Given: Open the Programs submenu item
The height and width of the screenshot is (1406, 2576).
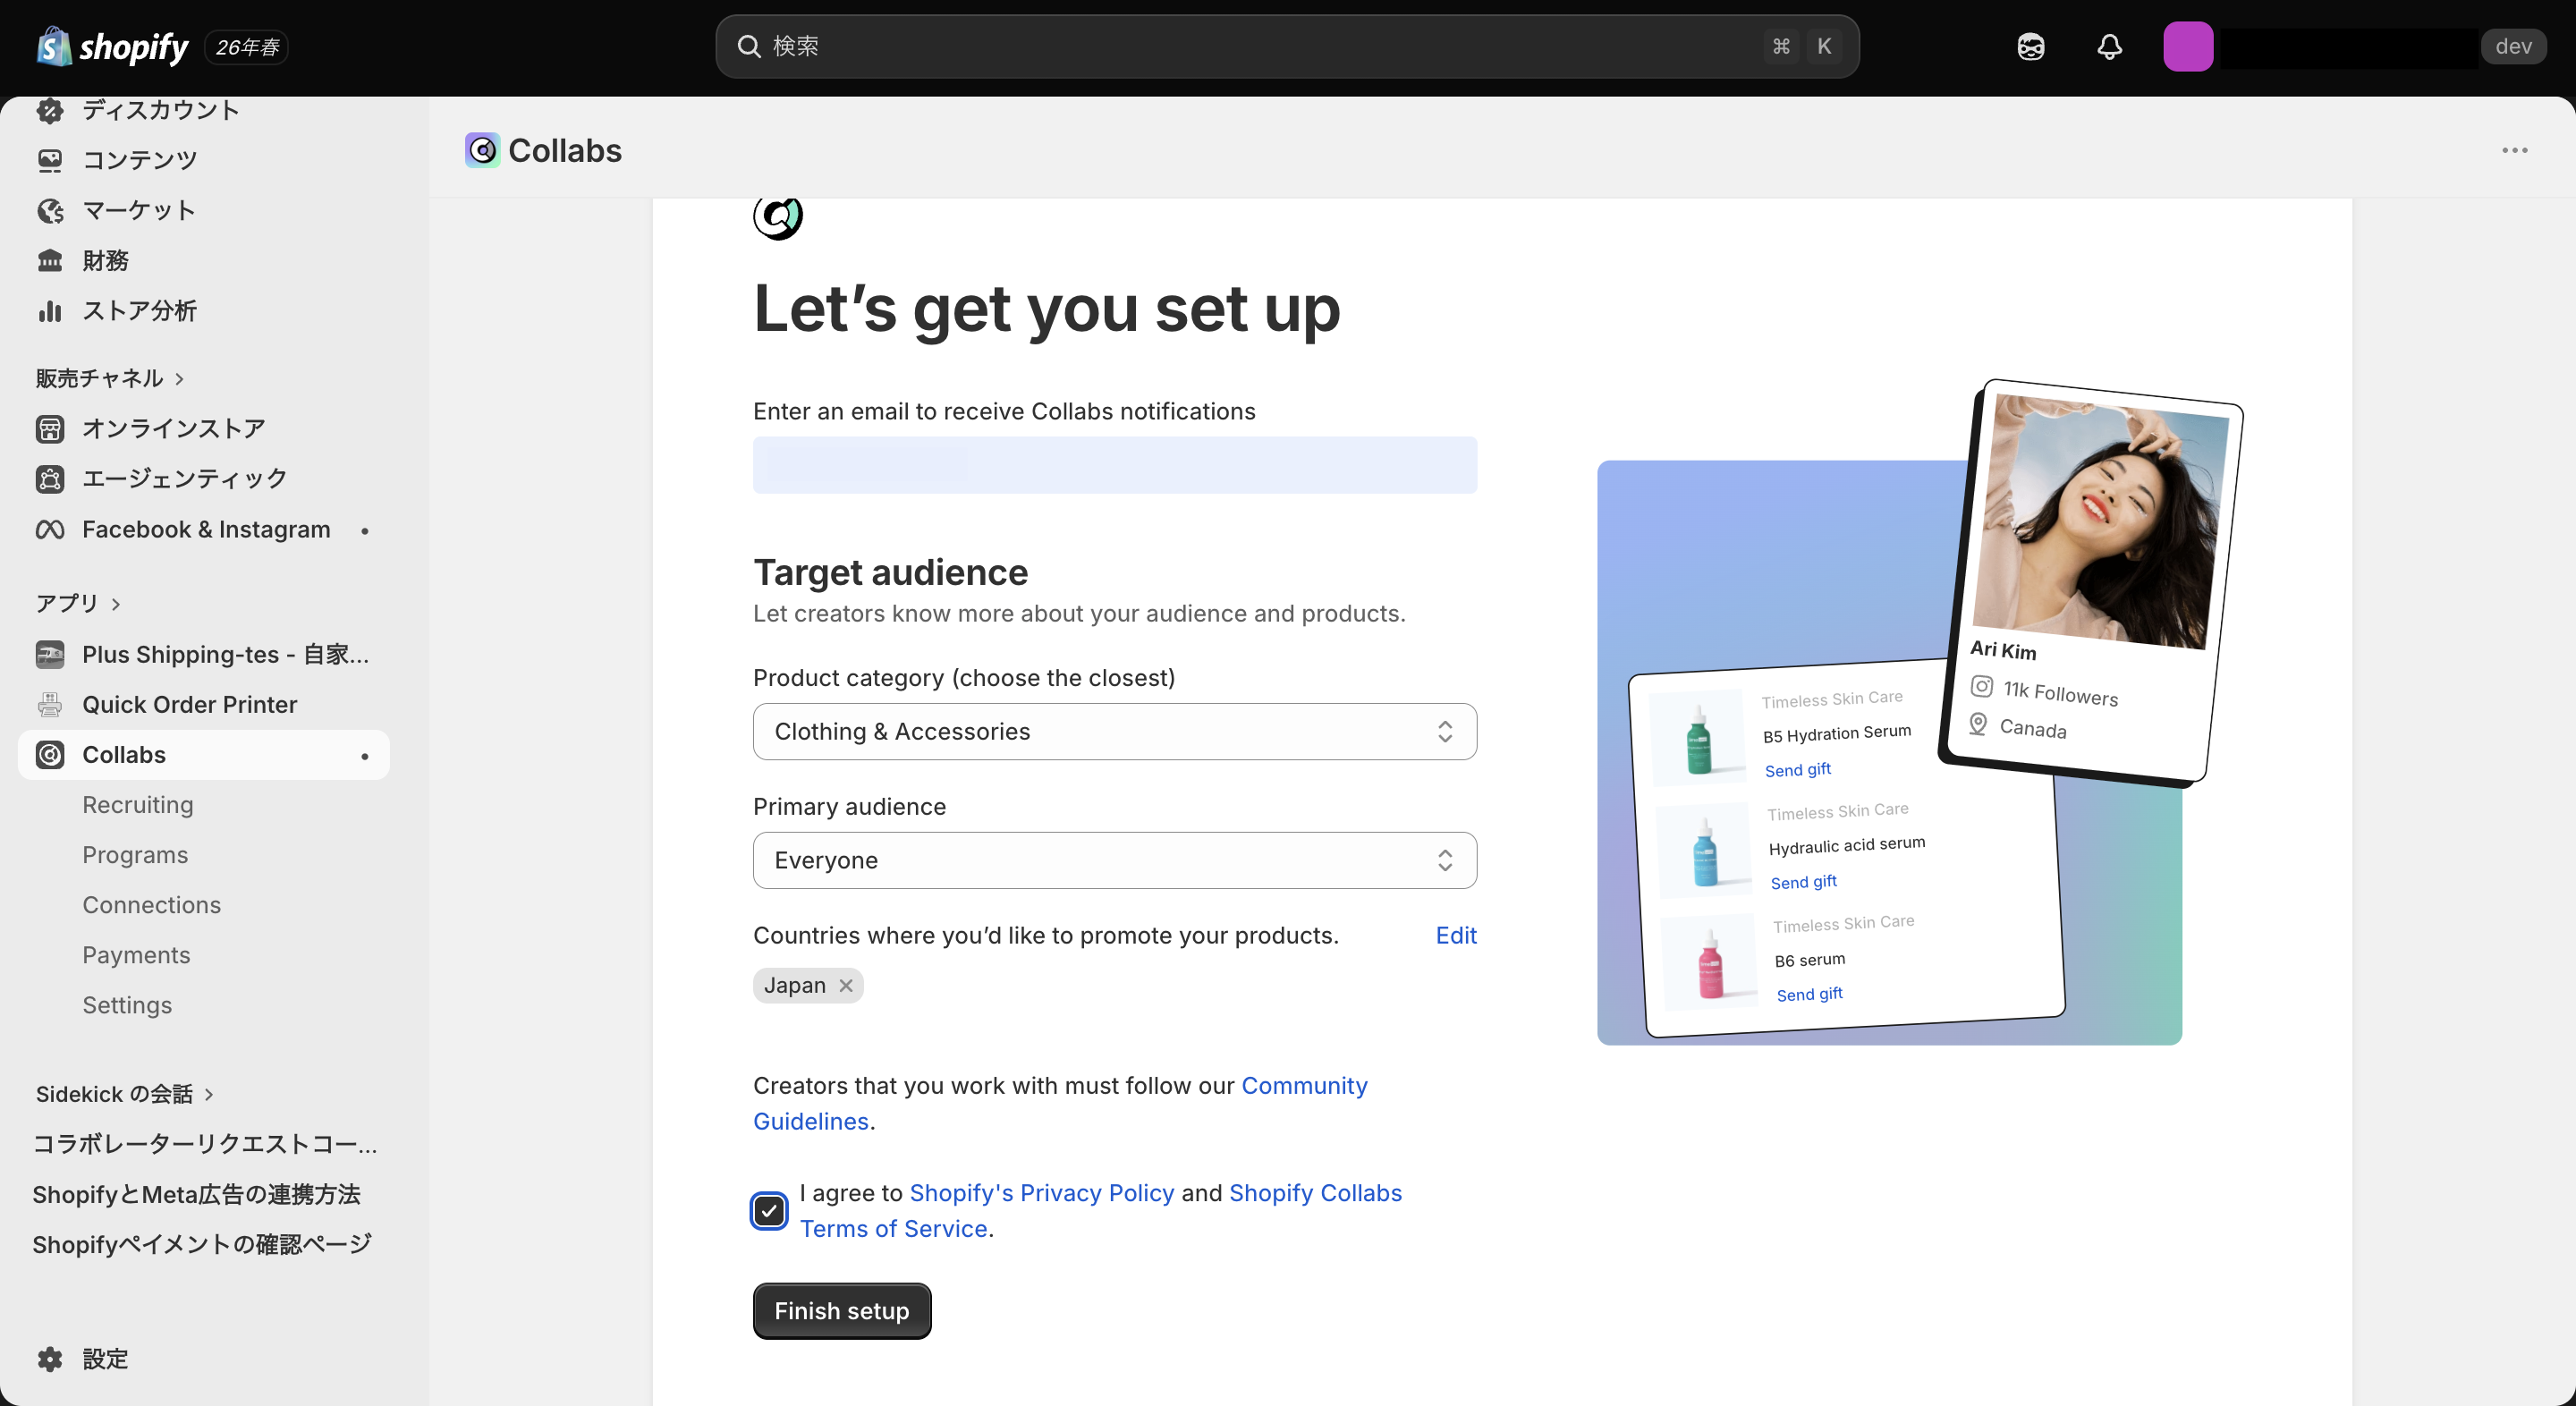Looking at the screenshot, I should coord(135,855).
